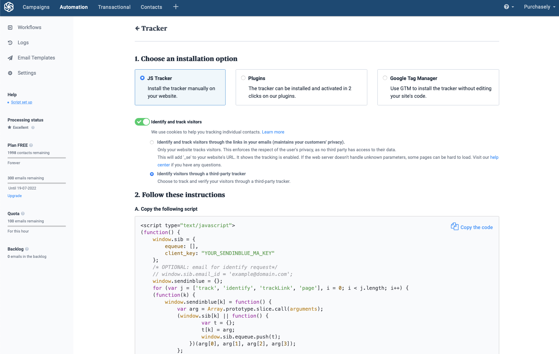559x354 pixels.
Task: Click the info icon next to Quota
Action: click(x=23, y=214)
